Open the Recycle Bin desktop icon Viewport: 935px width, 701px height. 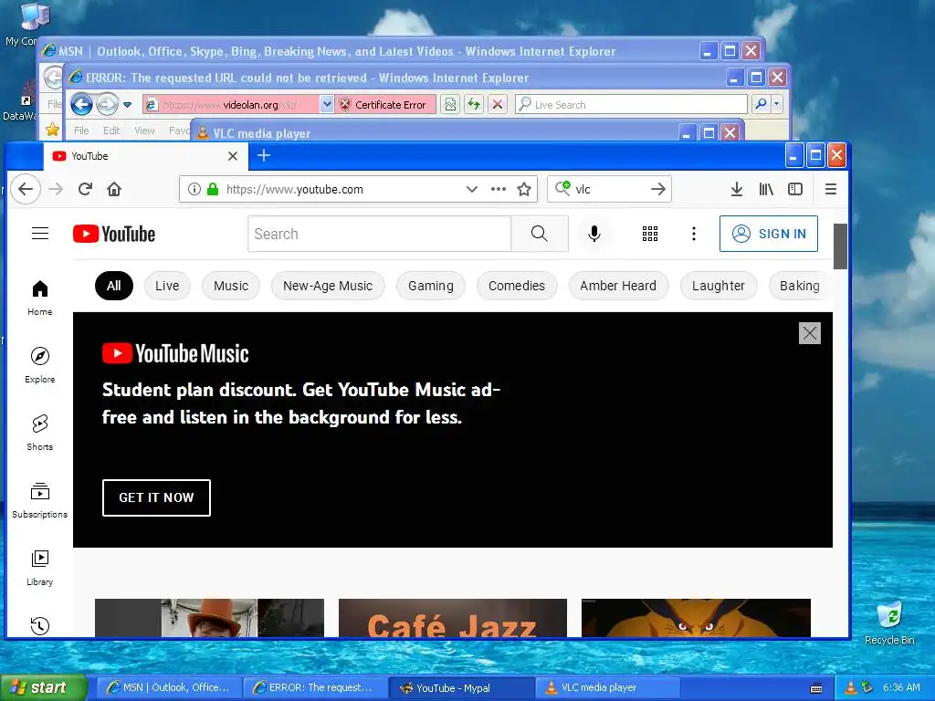click(x=889, y=623)
